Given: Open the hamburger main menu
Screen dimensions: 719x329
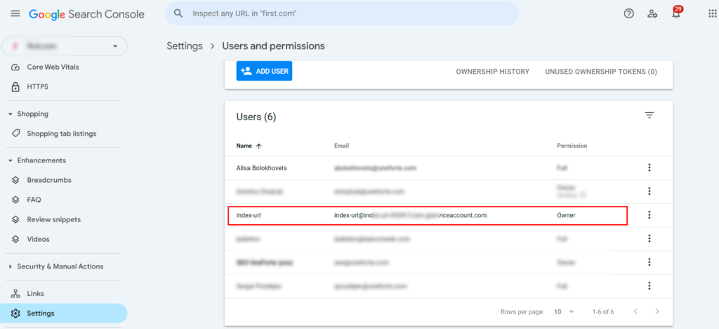Looking at the screenshot, I should 15,14.
